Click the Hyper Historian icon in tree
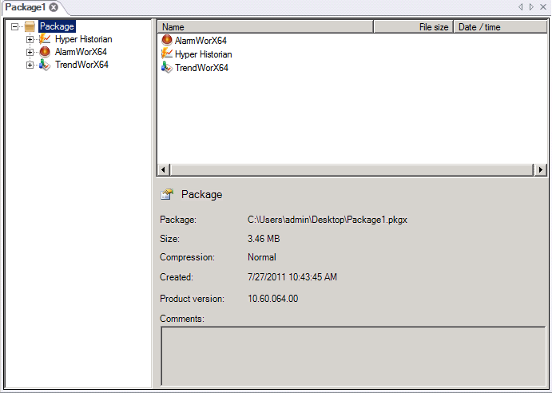This screenshot has height=393, width=552. pyautogui.click(x=45, y=39)
